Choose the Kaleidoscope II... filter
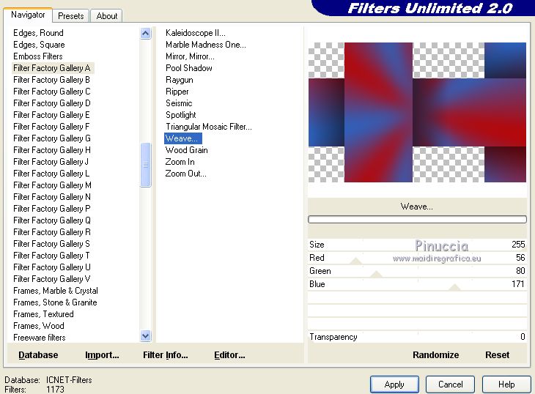This screenshot has width=535, height=394. (196, 33)
